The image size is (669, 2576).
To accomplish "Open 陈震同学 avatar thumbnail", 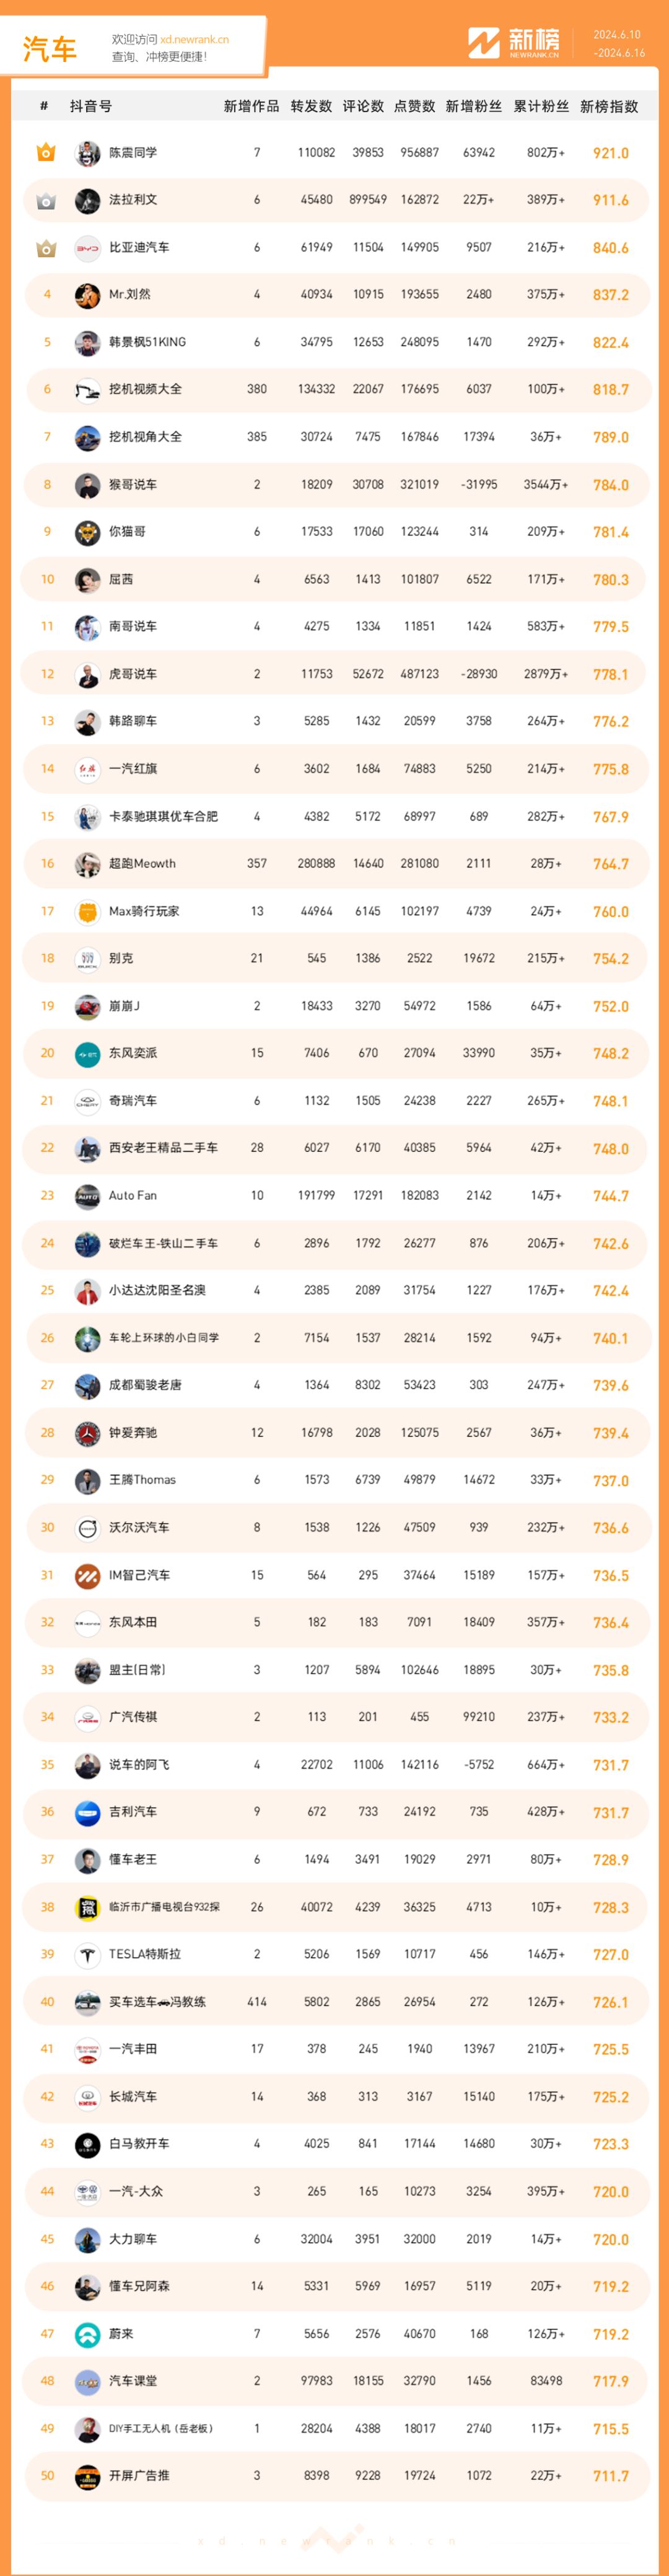I will [x=88, y=153].
